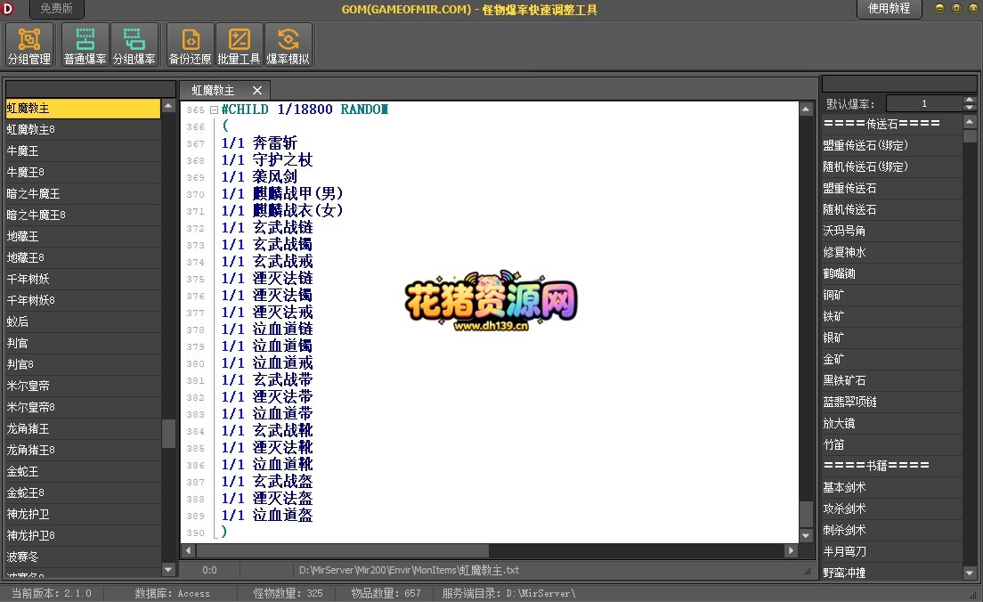Click the item search field at top right

point(899,84)
